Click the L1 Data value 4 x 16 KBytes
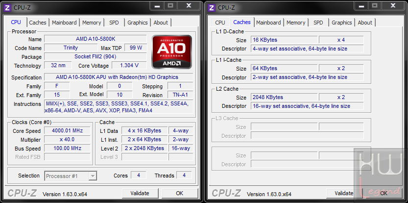Screen dimensions: 408x203 pos(144,130)
